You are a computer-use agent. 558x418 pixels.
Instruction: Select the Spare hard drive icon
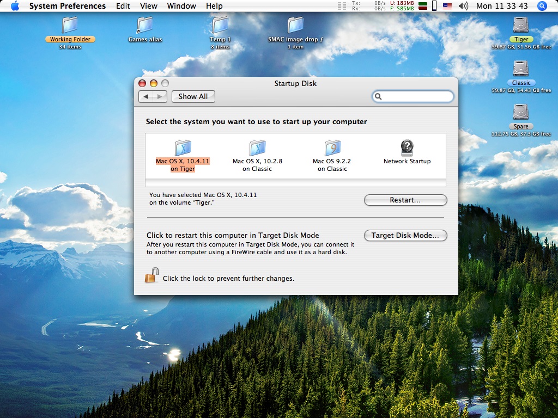point(521,112)
